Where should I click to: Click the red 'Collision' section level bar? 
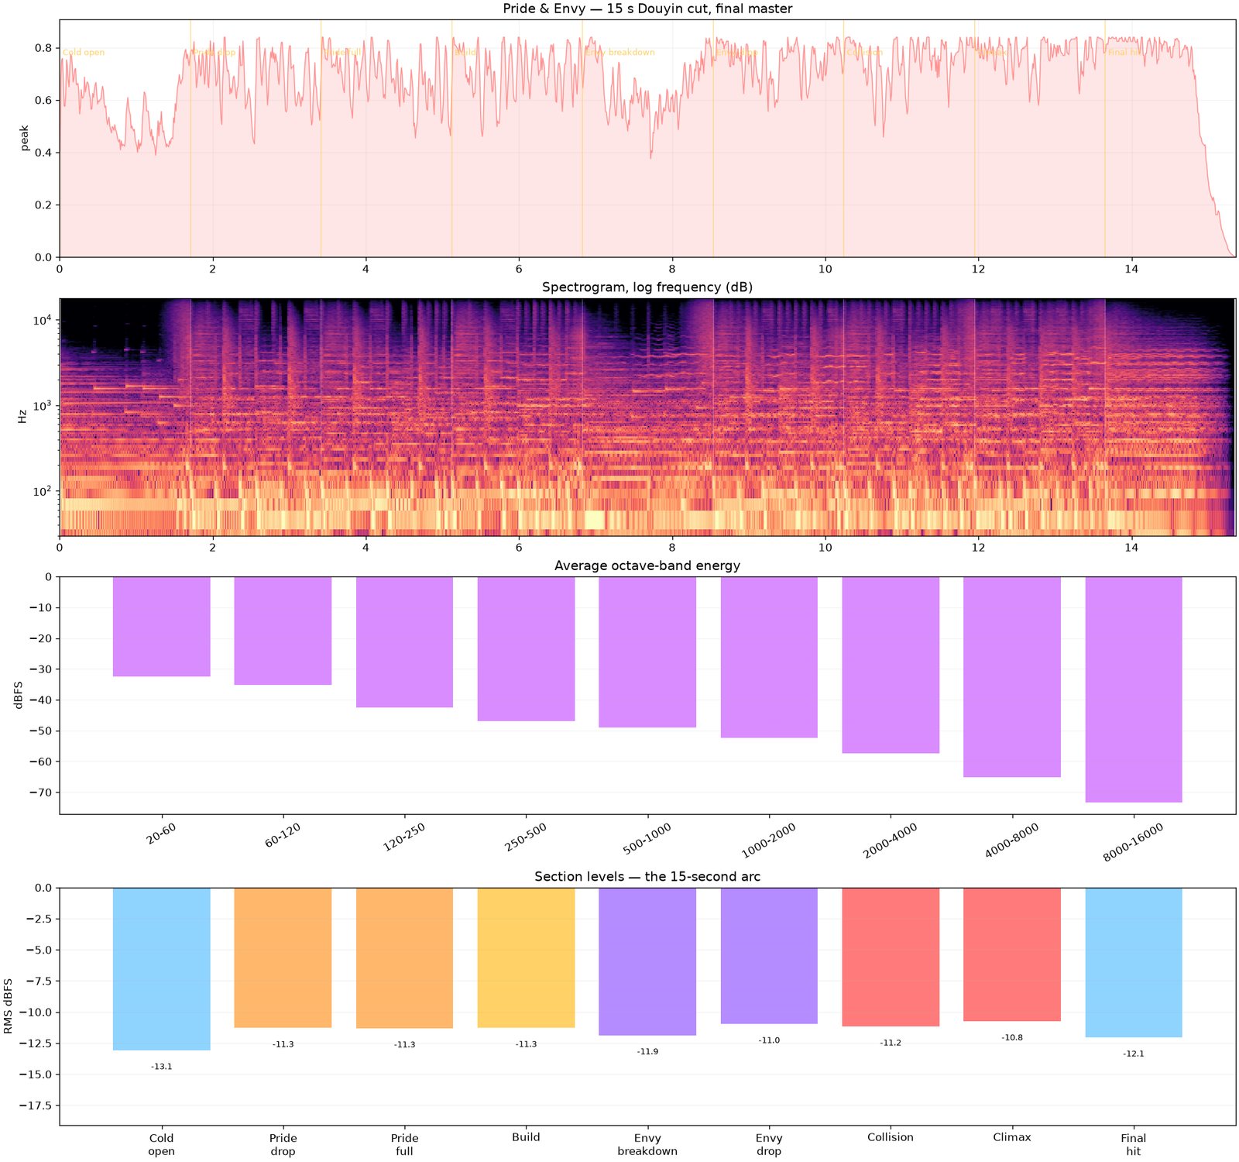891,957
